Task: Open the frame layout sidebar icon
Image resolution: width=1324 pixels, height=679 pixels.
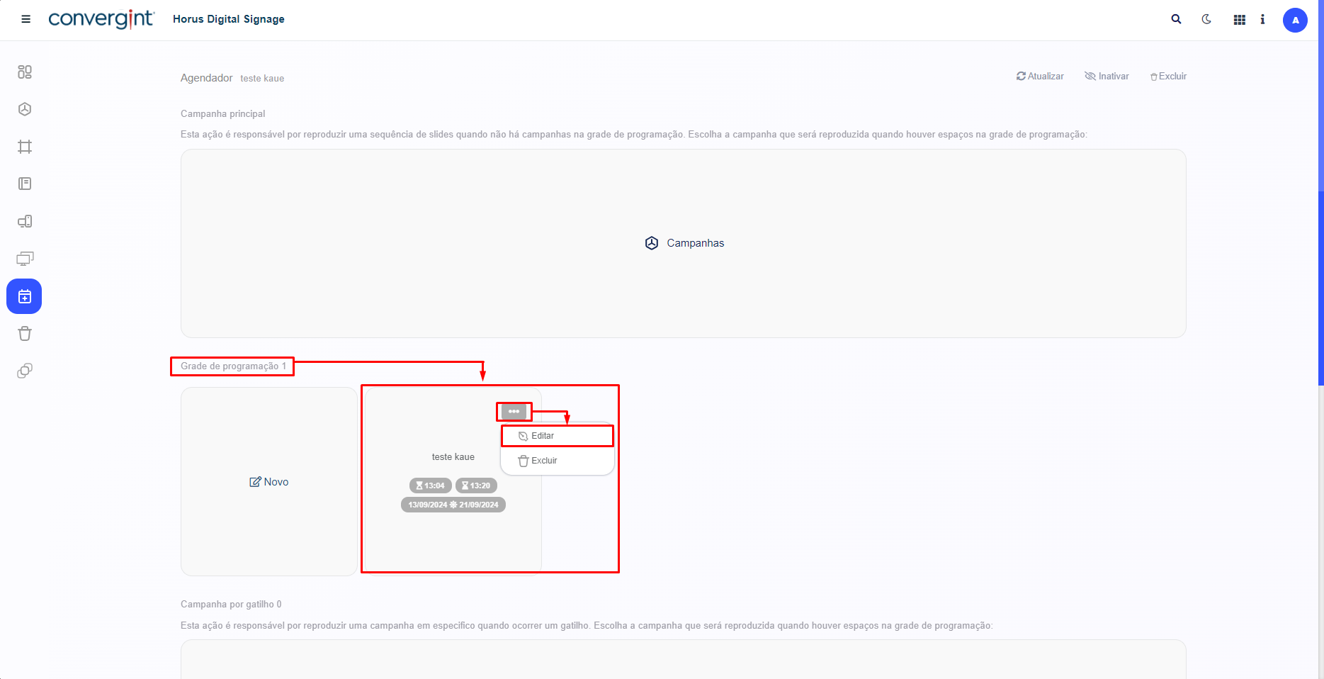Action: point(25,147)
